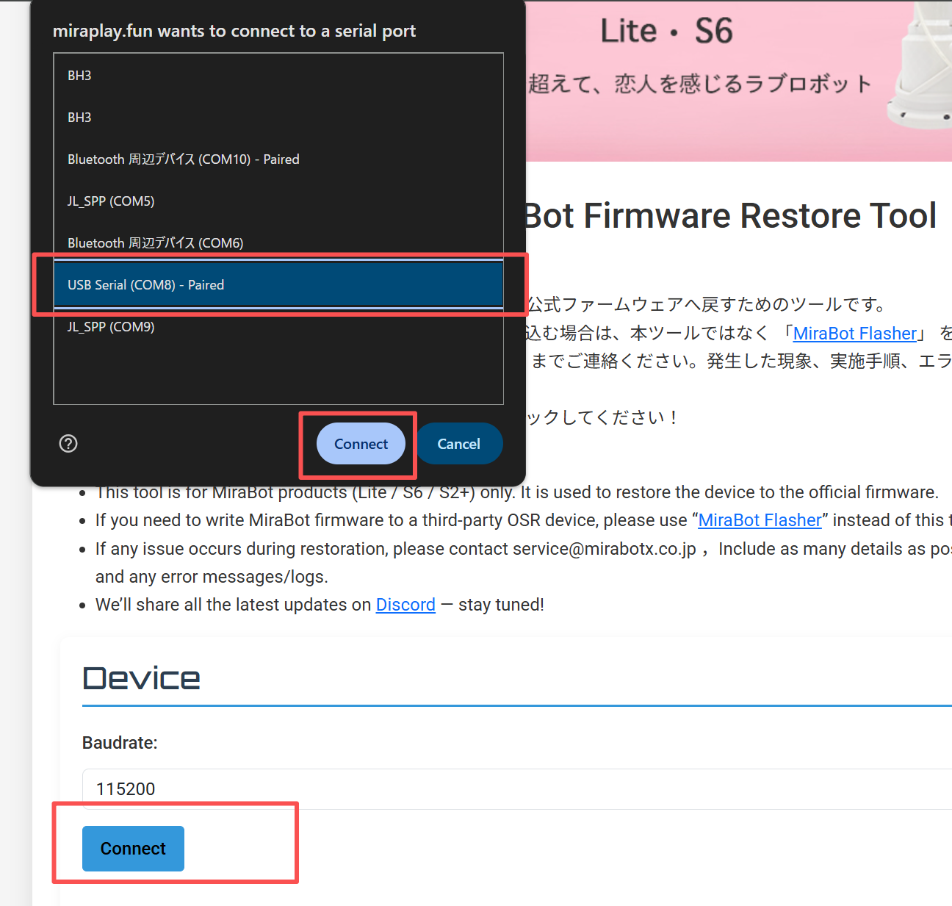The height and width of the screenshot is (906, 952).
Task: Click the blue Connect button under Baudrate
Action: click(x=133, y=849)
